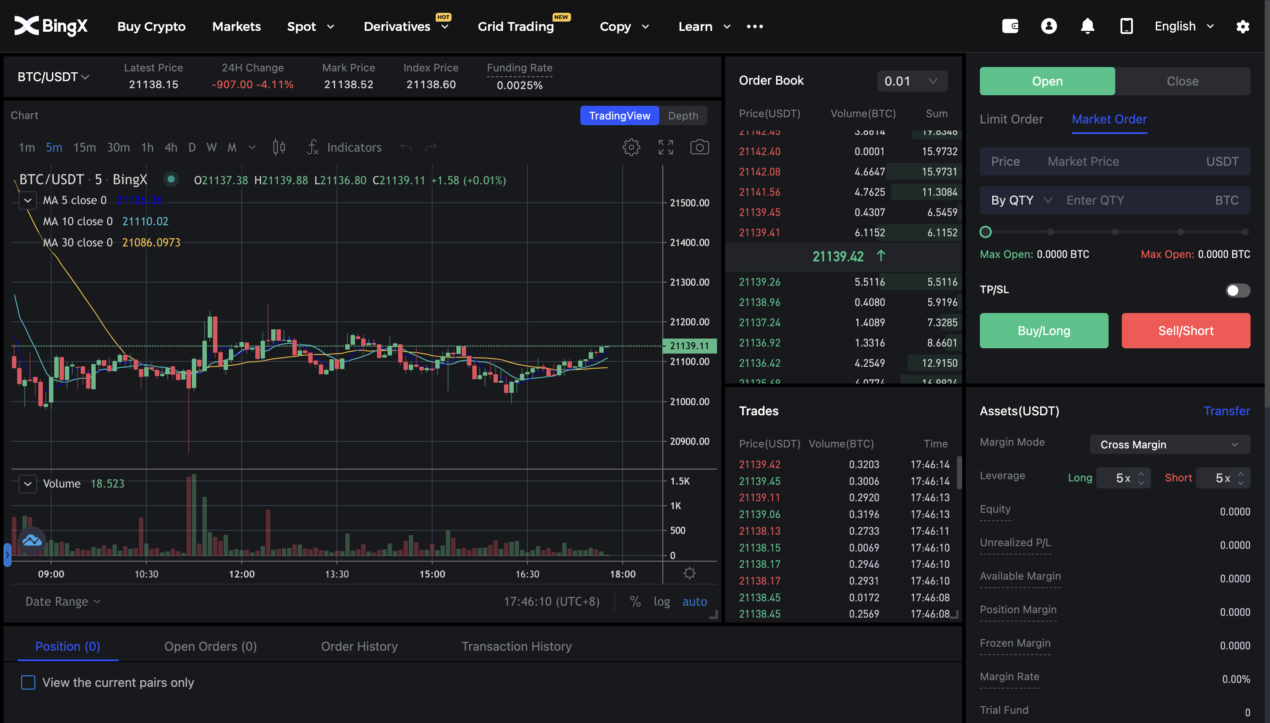Toggle log scale on chart
This screenshot has width=1270, height=723.
[x=661, y=601]
